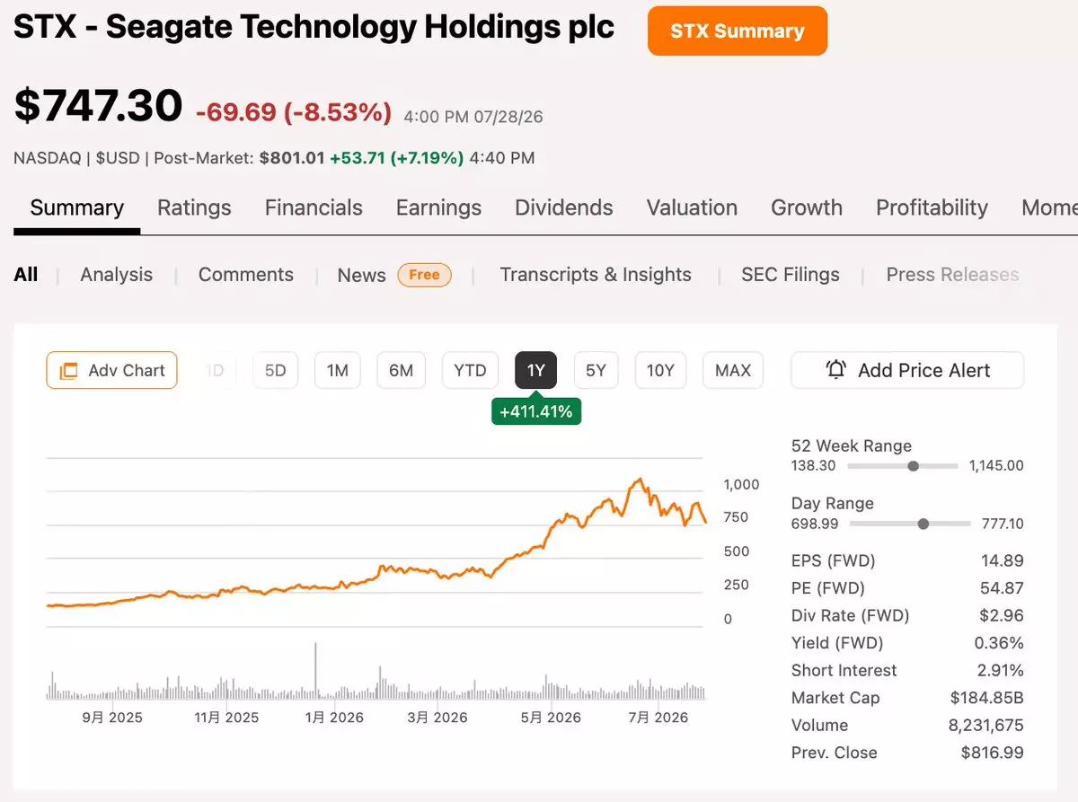View SEC Filings section
Screen dimensions: 1078x802
point(791,275)
